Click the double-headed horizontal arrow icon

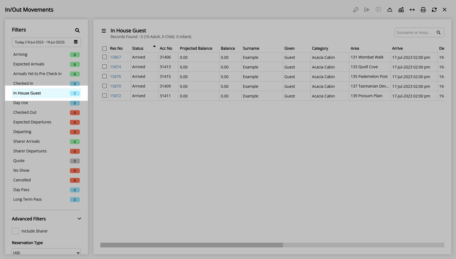[412, 10]
